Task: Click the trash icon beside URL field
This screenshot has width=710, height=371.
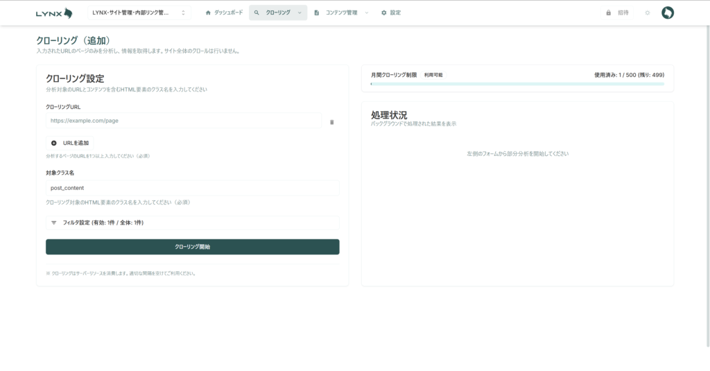Action: coord(331,121)
